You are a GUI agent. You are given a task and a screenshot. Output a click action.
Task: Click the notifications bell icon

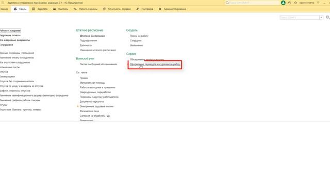click(283, 3)
